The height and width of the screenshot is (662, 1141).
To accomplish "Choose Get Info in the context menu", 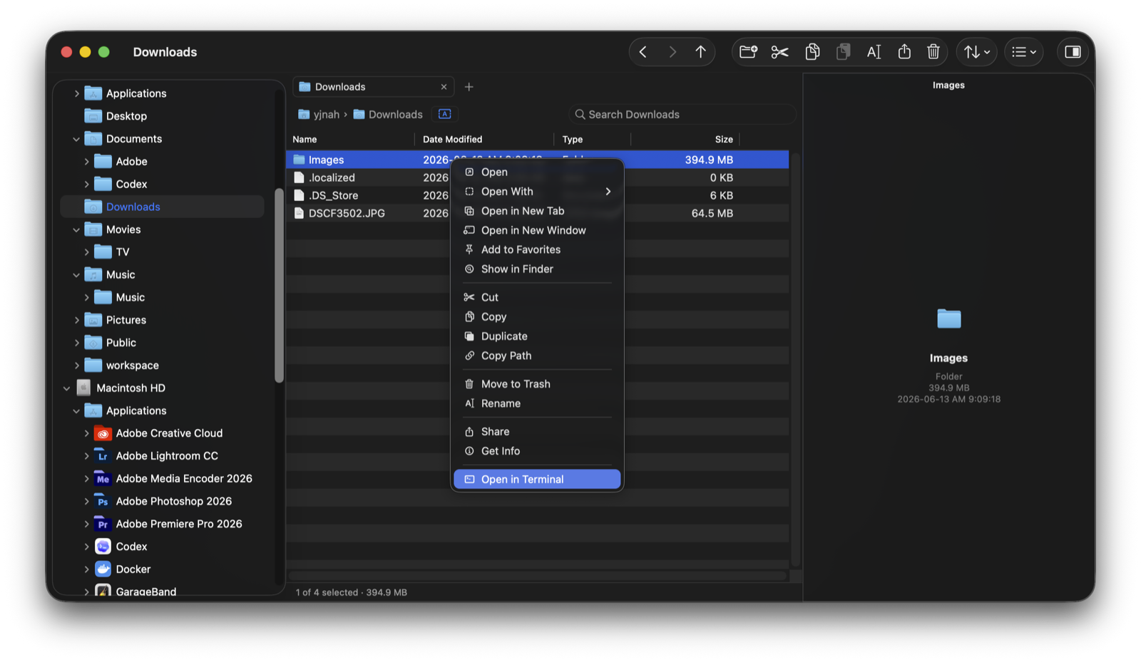I will (537, 451).
